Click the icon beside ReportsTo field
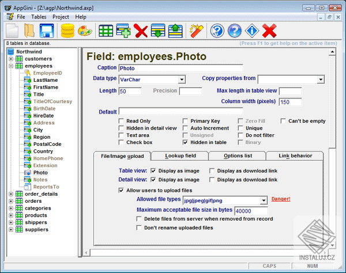The width and height of the screenshot is (346, 273). pos(27,187)
